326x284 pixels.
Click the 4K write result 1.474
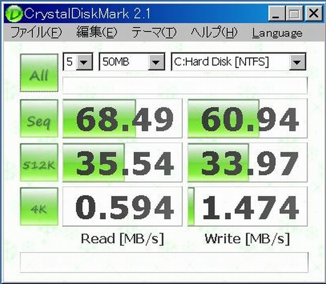[x=247, y=206]
